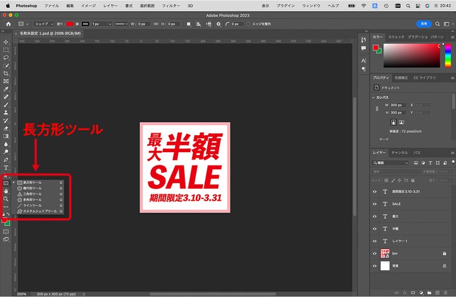Viewport: 456px width, 297px height.
Task: Open the workspace switcher dropdown
Action: pos(448,24)
